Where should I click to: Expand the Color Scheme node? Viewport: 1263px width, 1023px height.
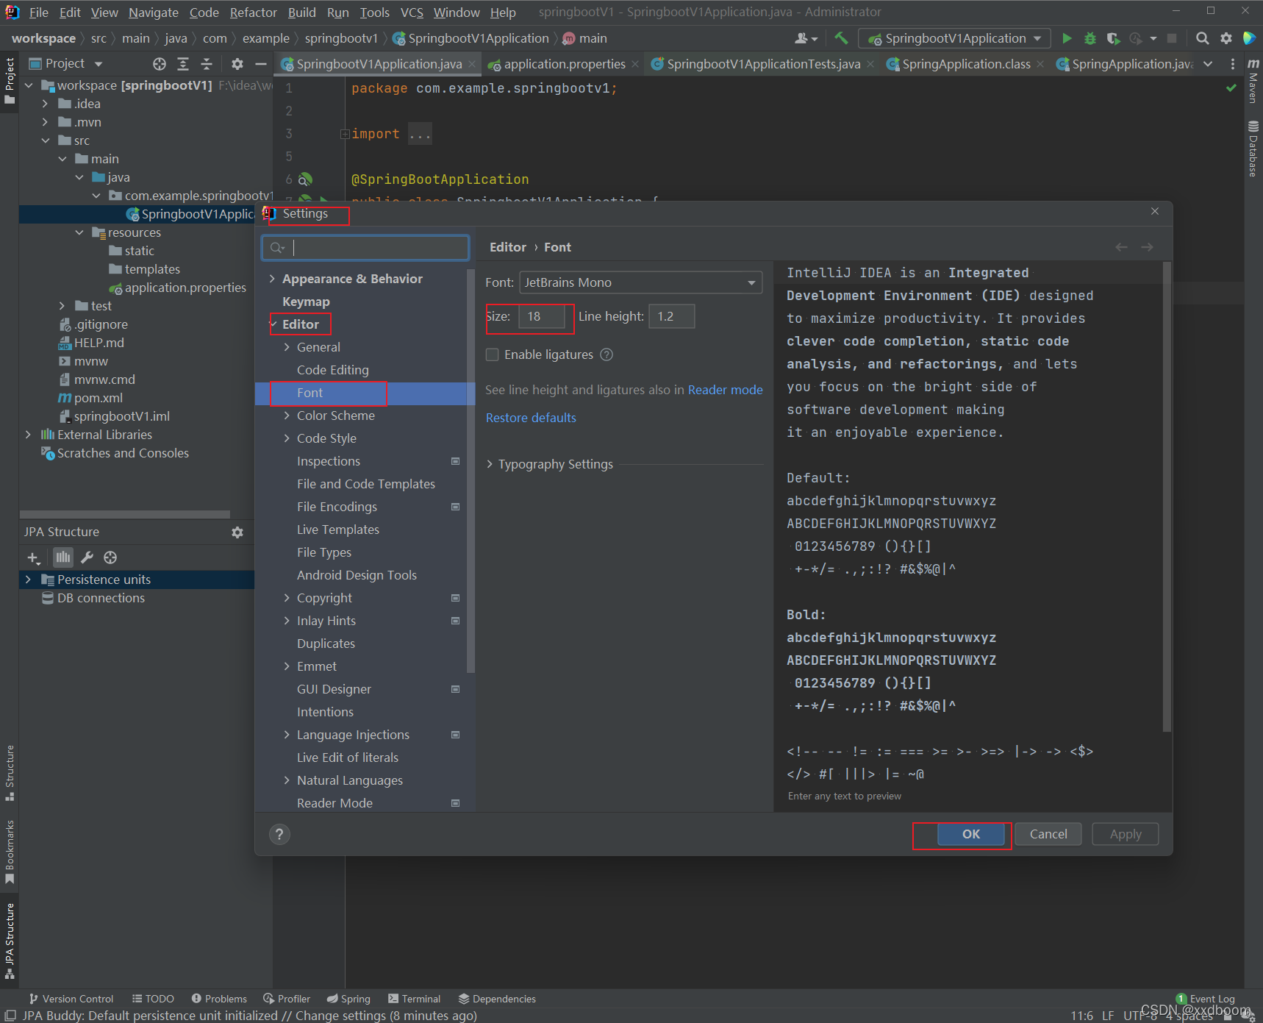point(287,416)
